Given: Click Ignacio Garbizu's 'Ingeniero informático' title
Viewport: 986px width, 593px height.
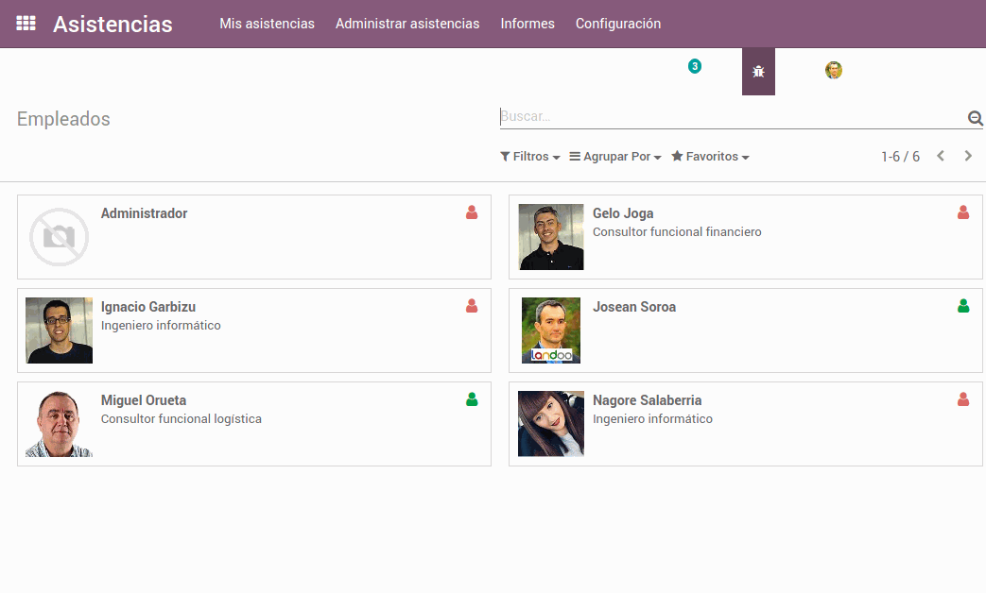Looking at the screenshot, I should (161, 326).
